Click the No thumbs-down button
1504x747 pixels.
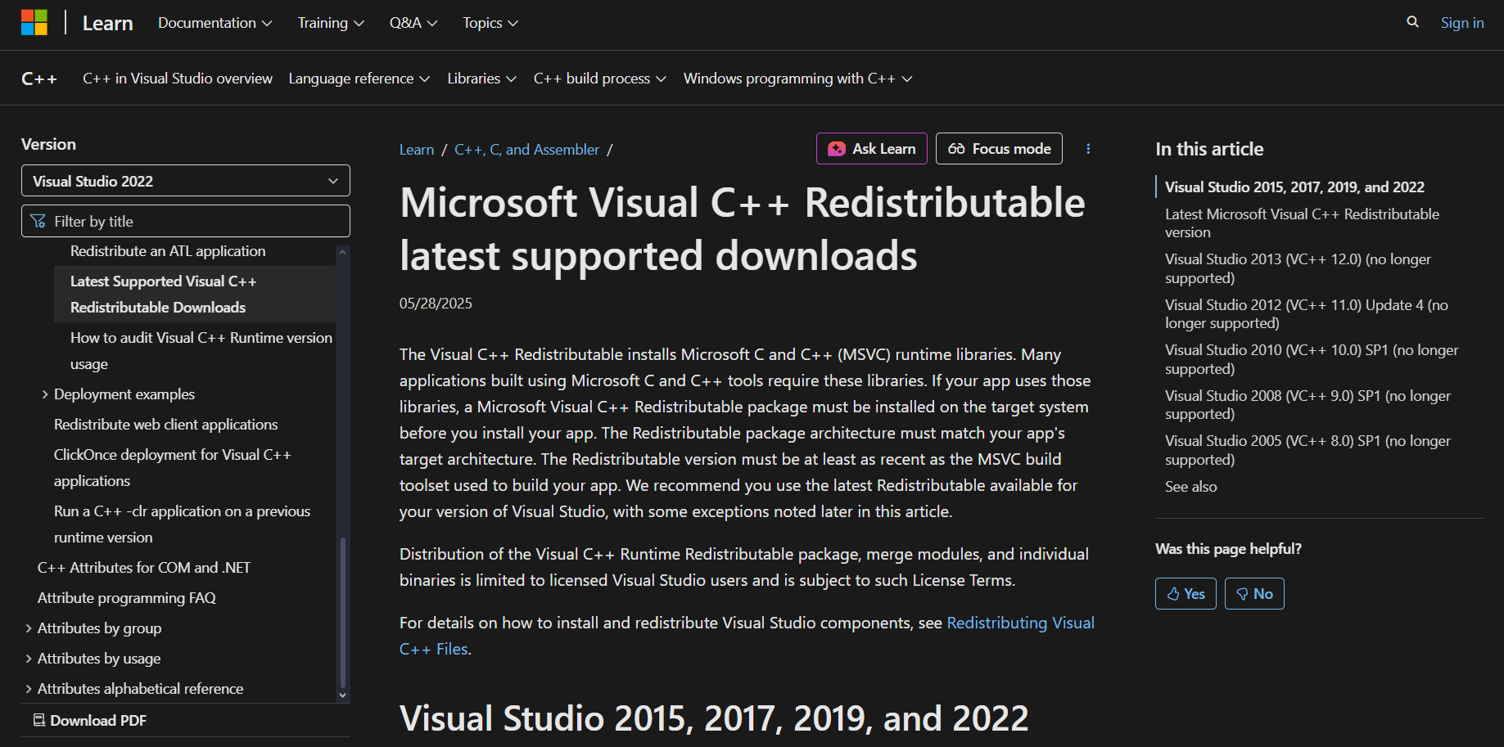(x=1254, y=594)
